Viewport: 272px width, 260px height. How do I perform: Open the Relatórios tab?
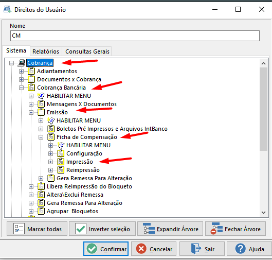(46, 51)
